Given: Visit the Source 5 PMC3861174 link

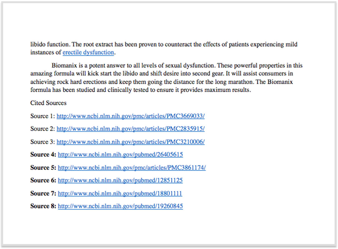Looking at the screenshot, I should (131, 168).
